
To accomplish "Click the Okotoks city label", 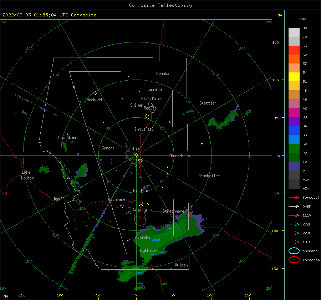I will coord(143,238).
